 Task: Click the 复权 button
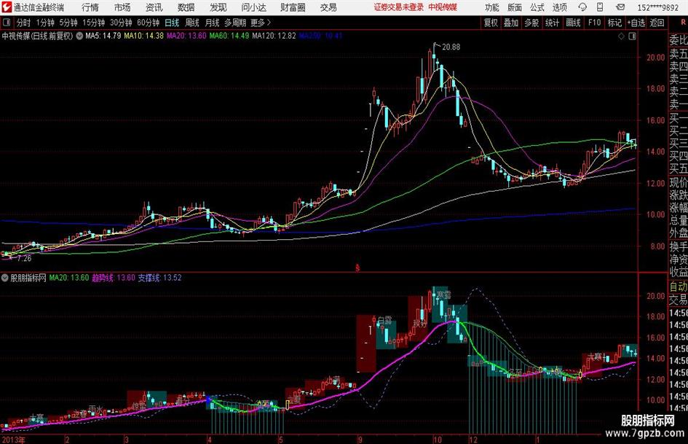coord(491,23)
